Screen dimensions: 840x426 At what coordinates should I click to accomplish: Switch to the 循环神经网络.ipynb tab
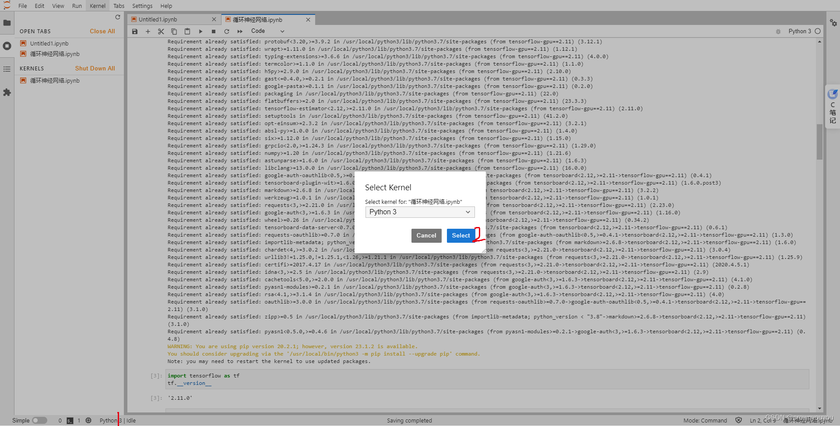[268, 20]
